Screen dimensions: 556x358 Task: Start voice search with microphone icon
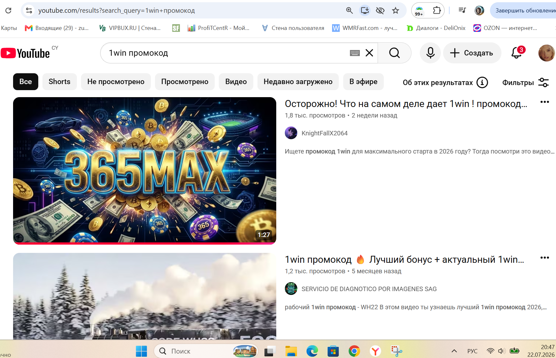coord(430,53)
